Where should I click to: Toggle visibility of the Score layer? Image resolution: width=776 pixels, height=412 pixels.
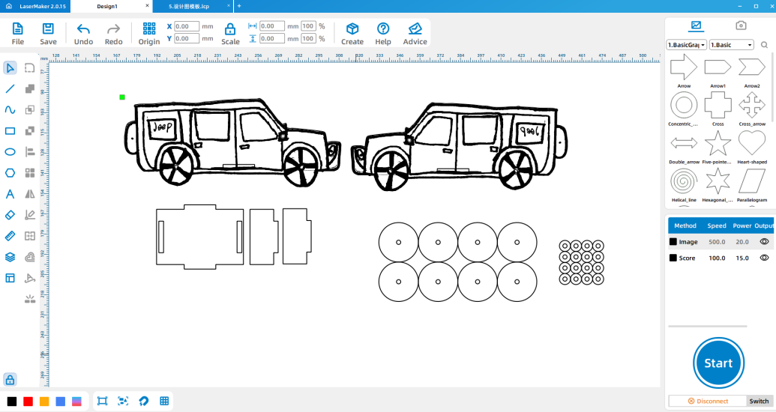pos(764,258)
